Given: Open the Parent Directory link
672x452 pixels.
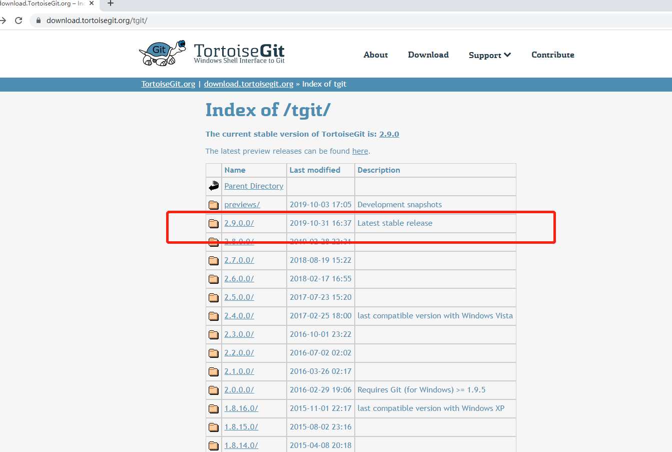Looking at the screenshot, I should click(x=254, y=186).
